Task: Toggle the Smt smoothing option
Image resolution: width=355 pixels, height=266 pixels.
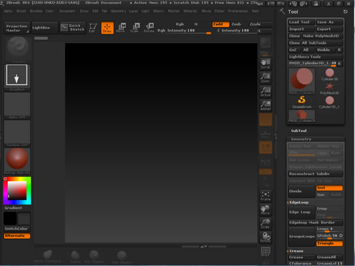Action: click(330, 188)
